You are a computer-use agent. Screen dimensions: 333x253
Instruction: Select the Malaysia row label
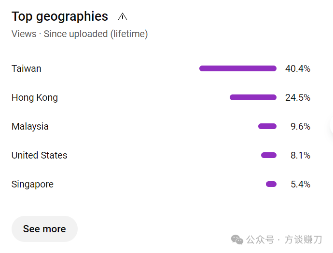click(x=30, y=127)
